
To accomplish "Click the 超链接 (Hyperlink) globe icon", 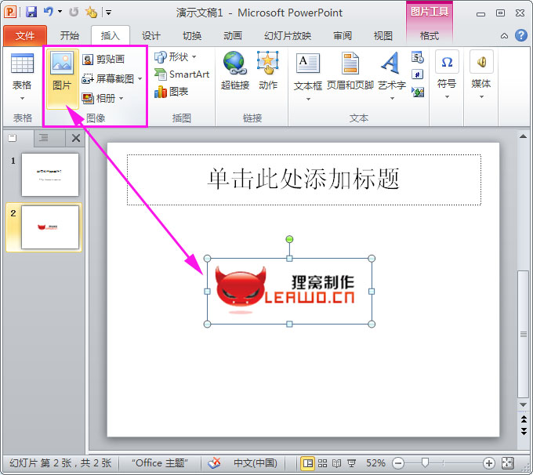I will point(234,63).
